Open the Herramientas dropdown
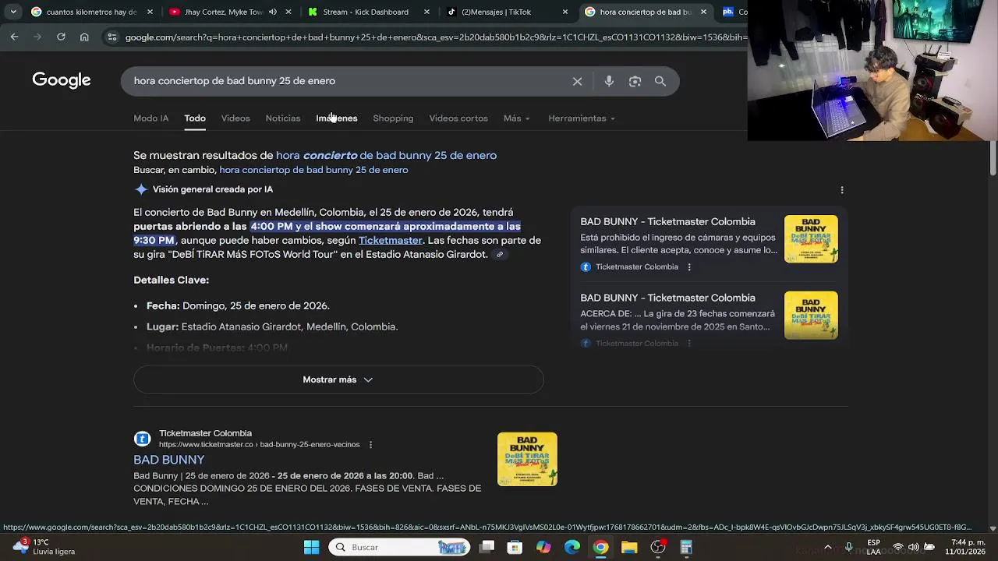Viewport: 998px width, 561px height. click(x=582, y=118)
